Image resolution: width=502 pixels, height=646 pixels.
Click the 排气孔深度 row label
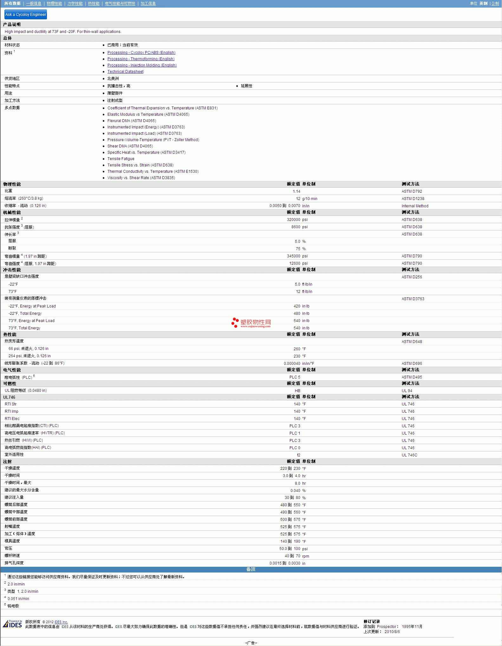point(14,563)
